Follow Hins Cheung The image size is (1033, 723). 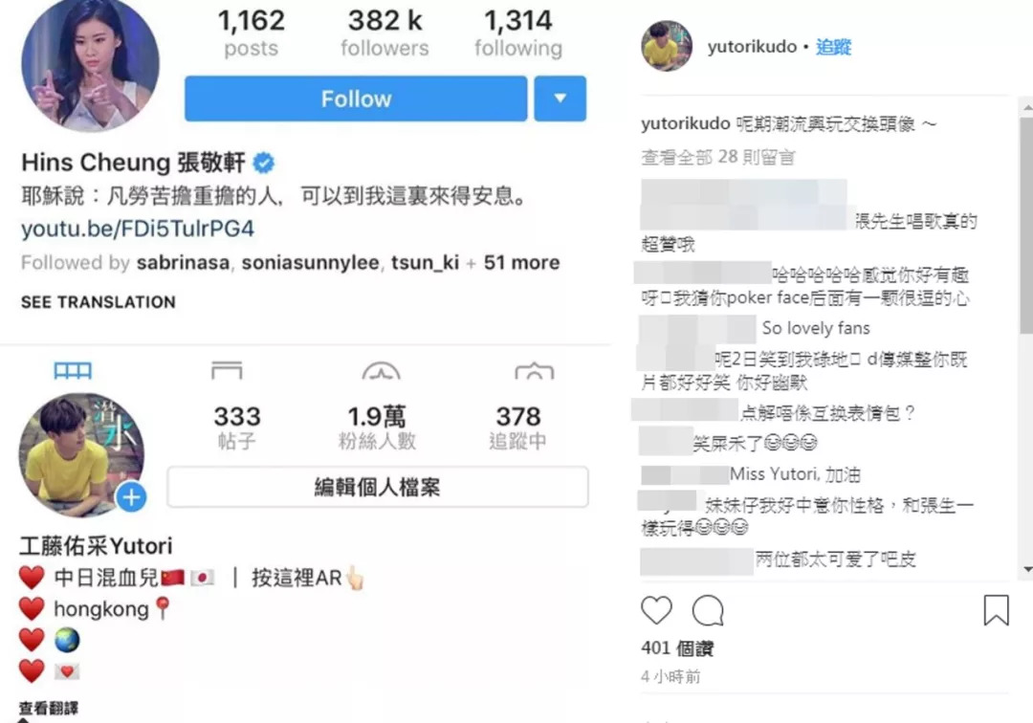356,99
